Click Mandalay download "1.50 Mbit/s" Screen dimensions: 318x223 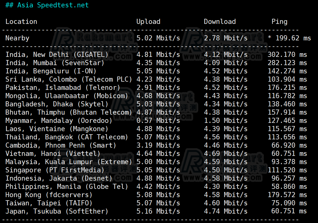pos(226,121)
